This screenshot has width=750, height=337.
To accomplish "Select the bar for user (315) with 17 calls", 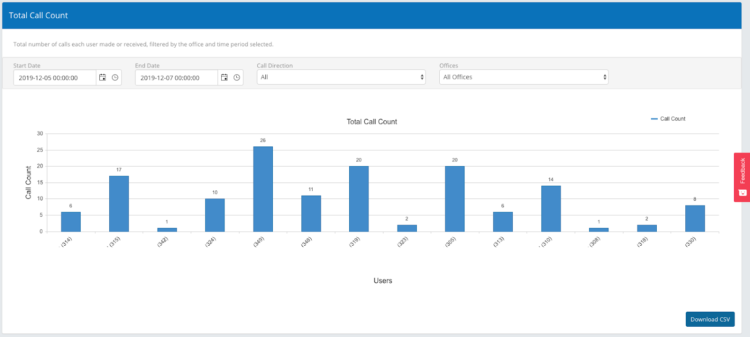I will point(119,204).
